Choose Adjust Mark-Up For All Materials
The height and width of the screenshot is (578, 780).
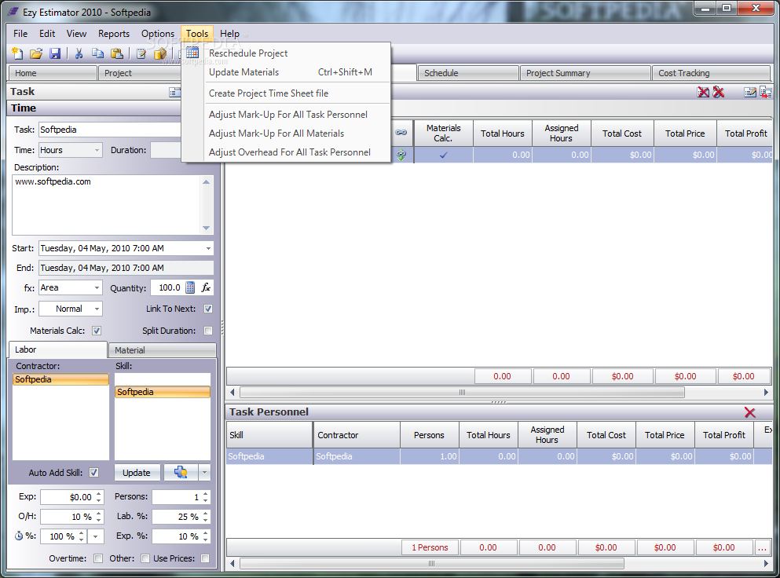pos(276,134)
